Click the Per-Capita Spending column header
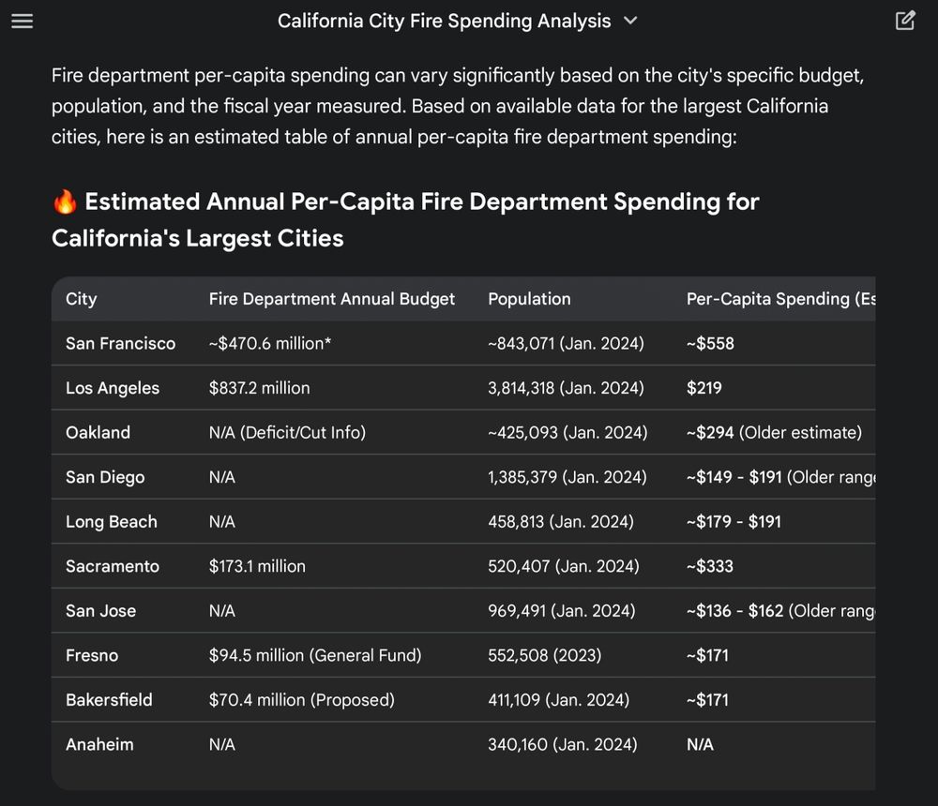The height and width of the screenshot is (806, 938). (x=779, y=299)
